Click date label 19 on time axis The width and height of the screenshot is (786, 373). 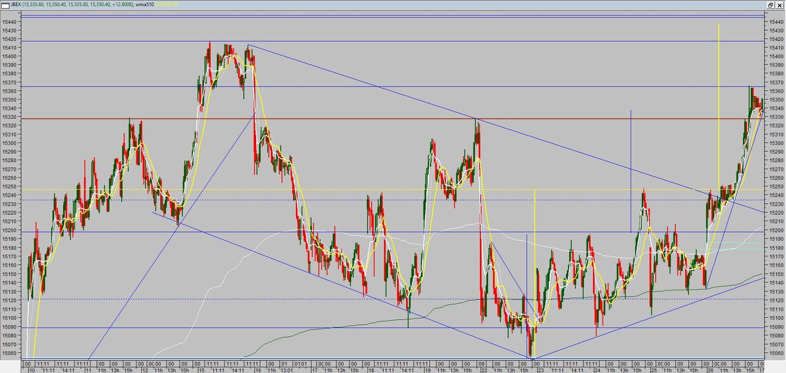pyautogui.click(x=429, y=371)
